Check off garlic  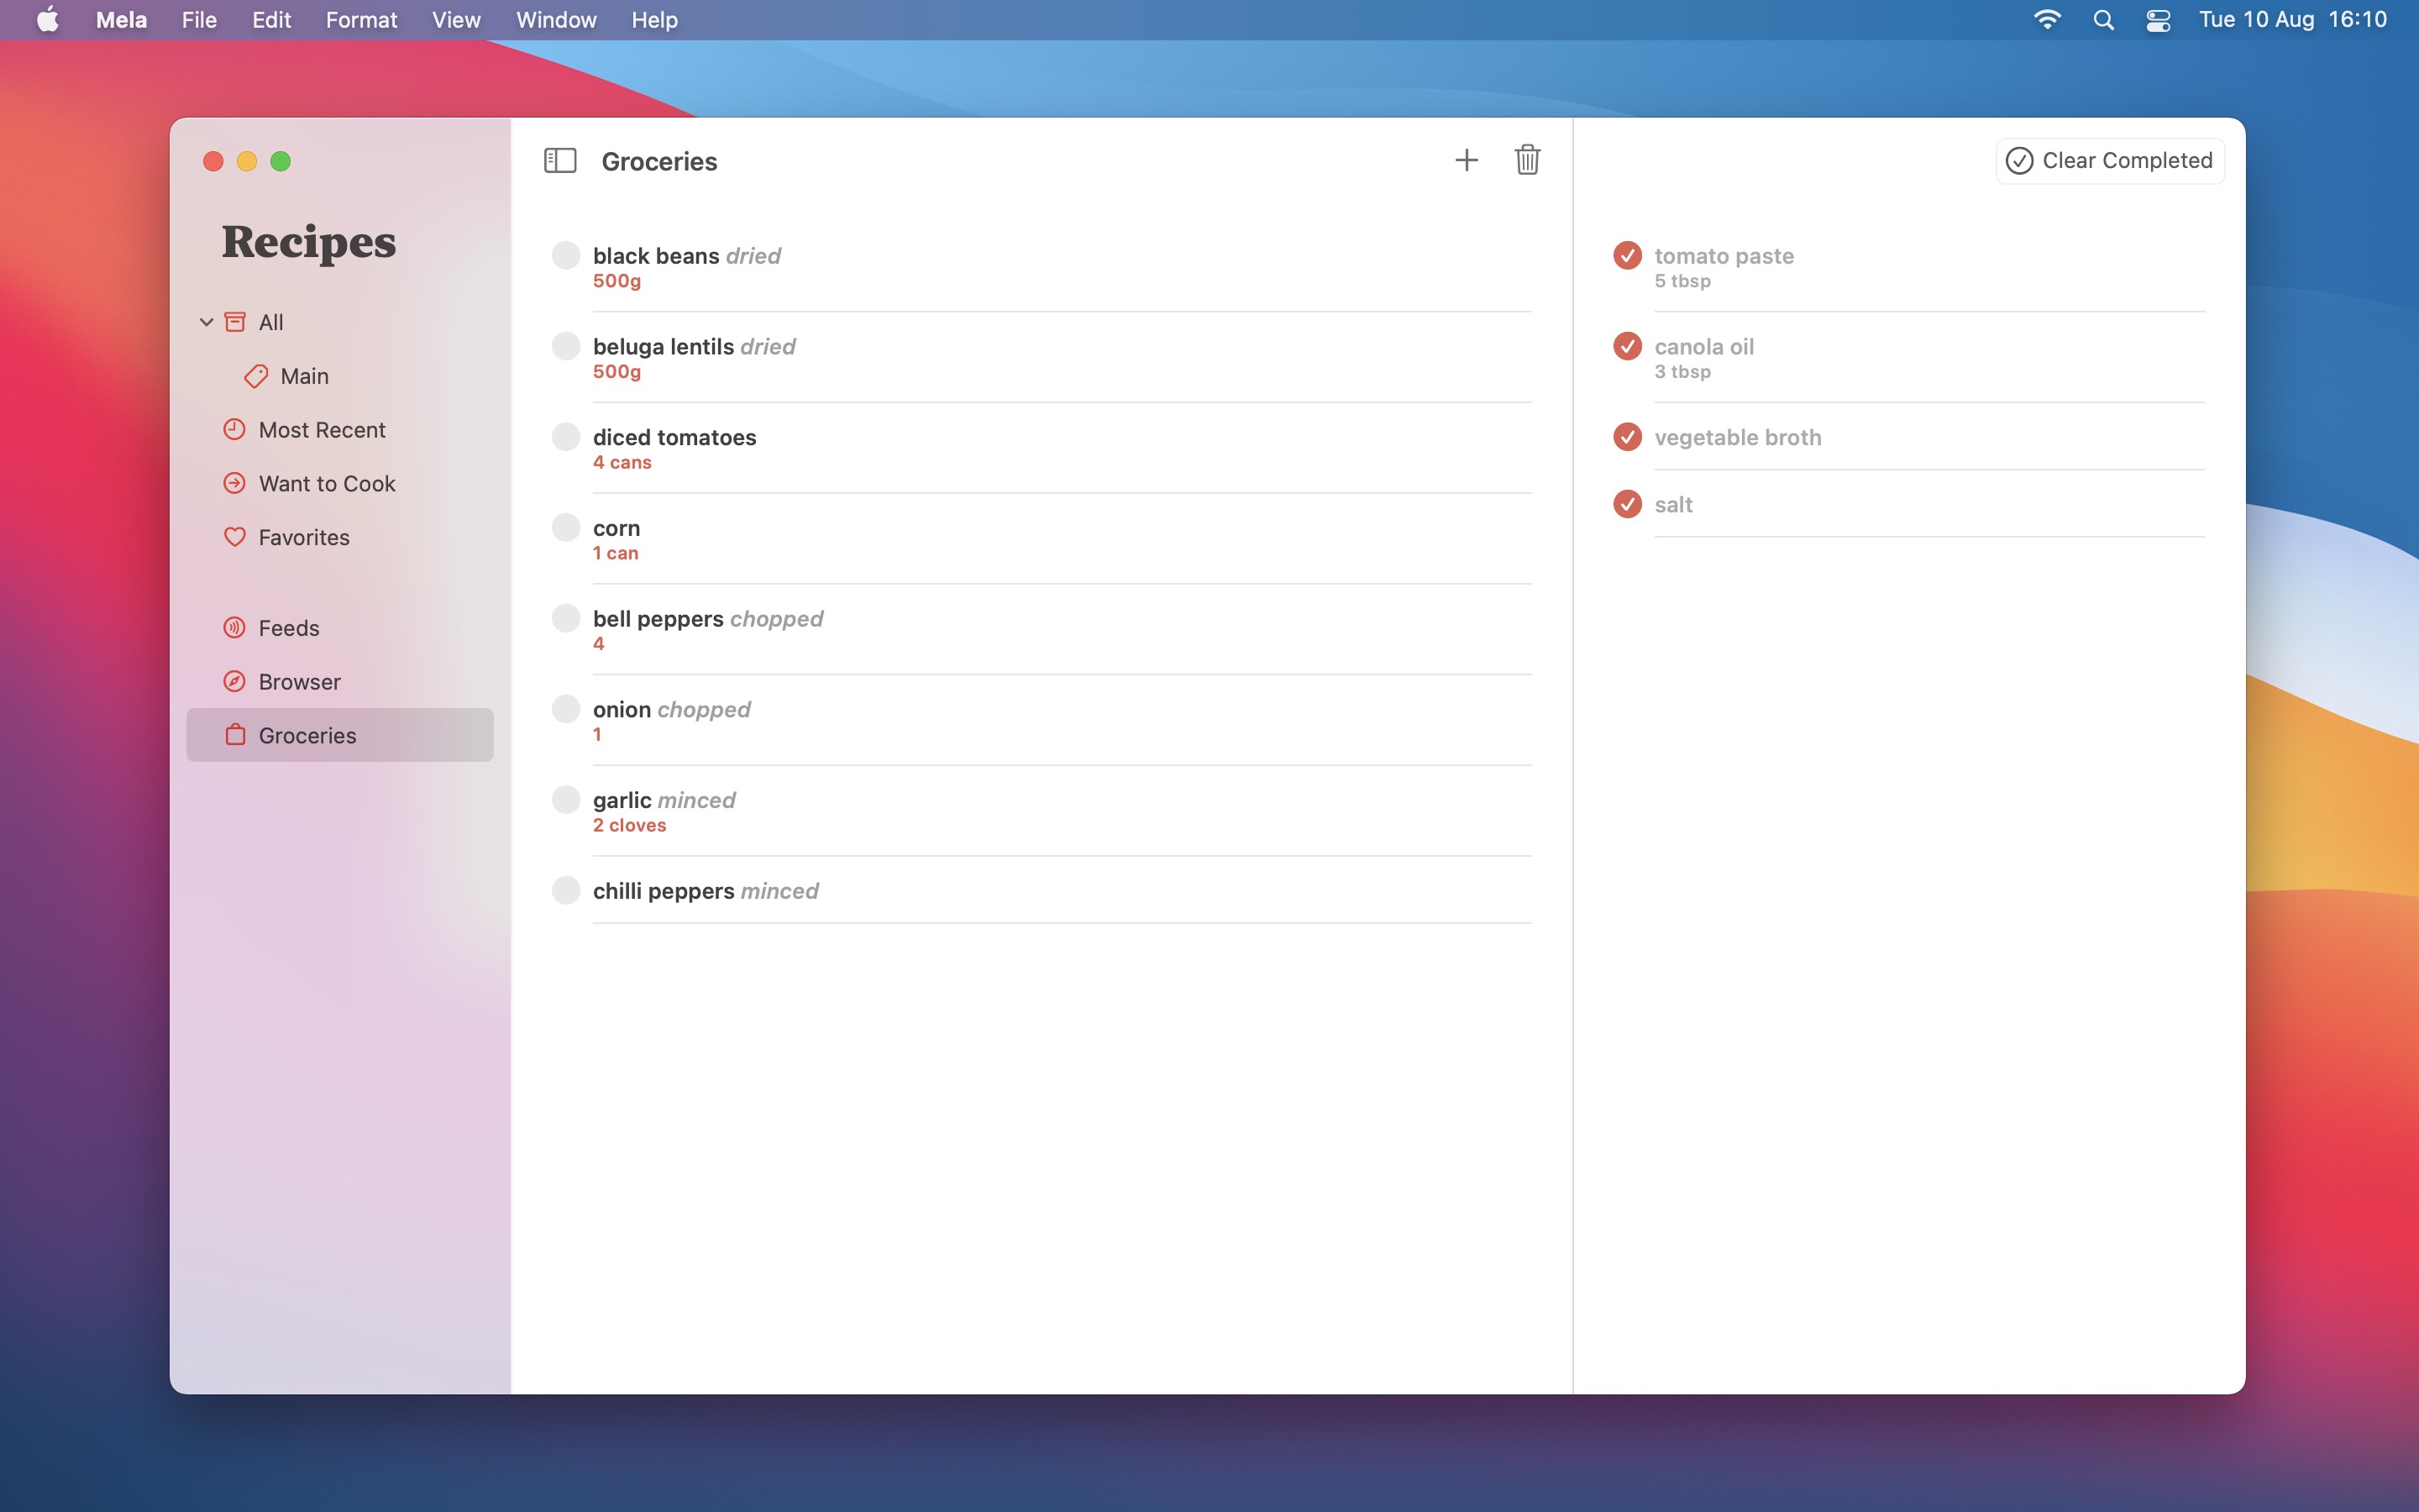click(566, 800)
